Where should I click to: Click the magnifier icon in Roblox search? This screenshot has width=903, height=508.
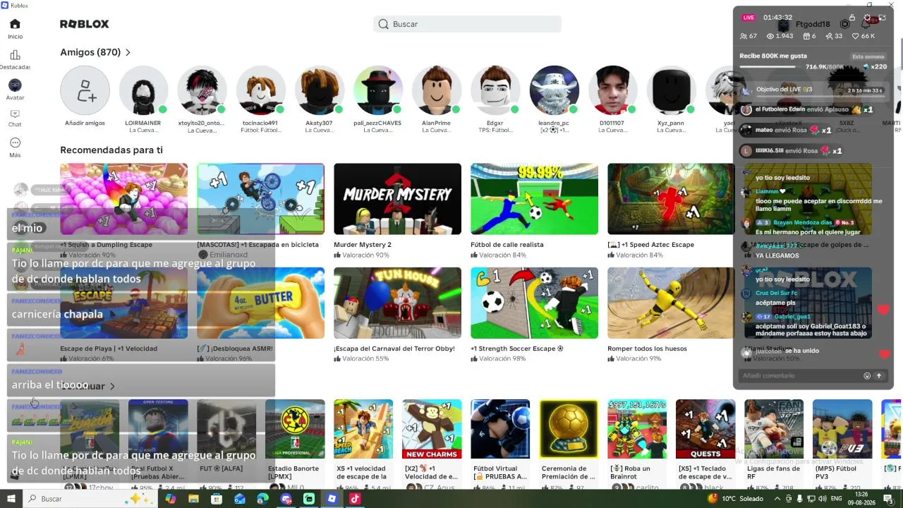click(x=383, y=24)
